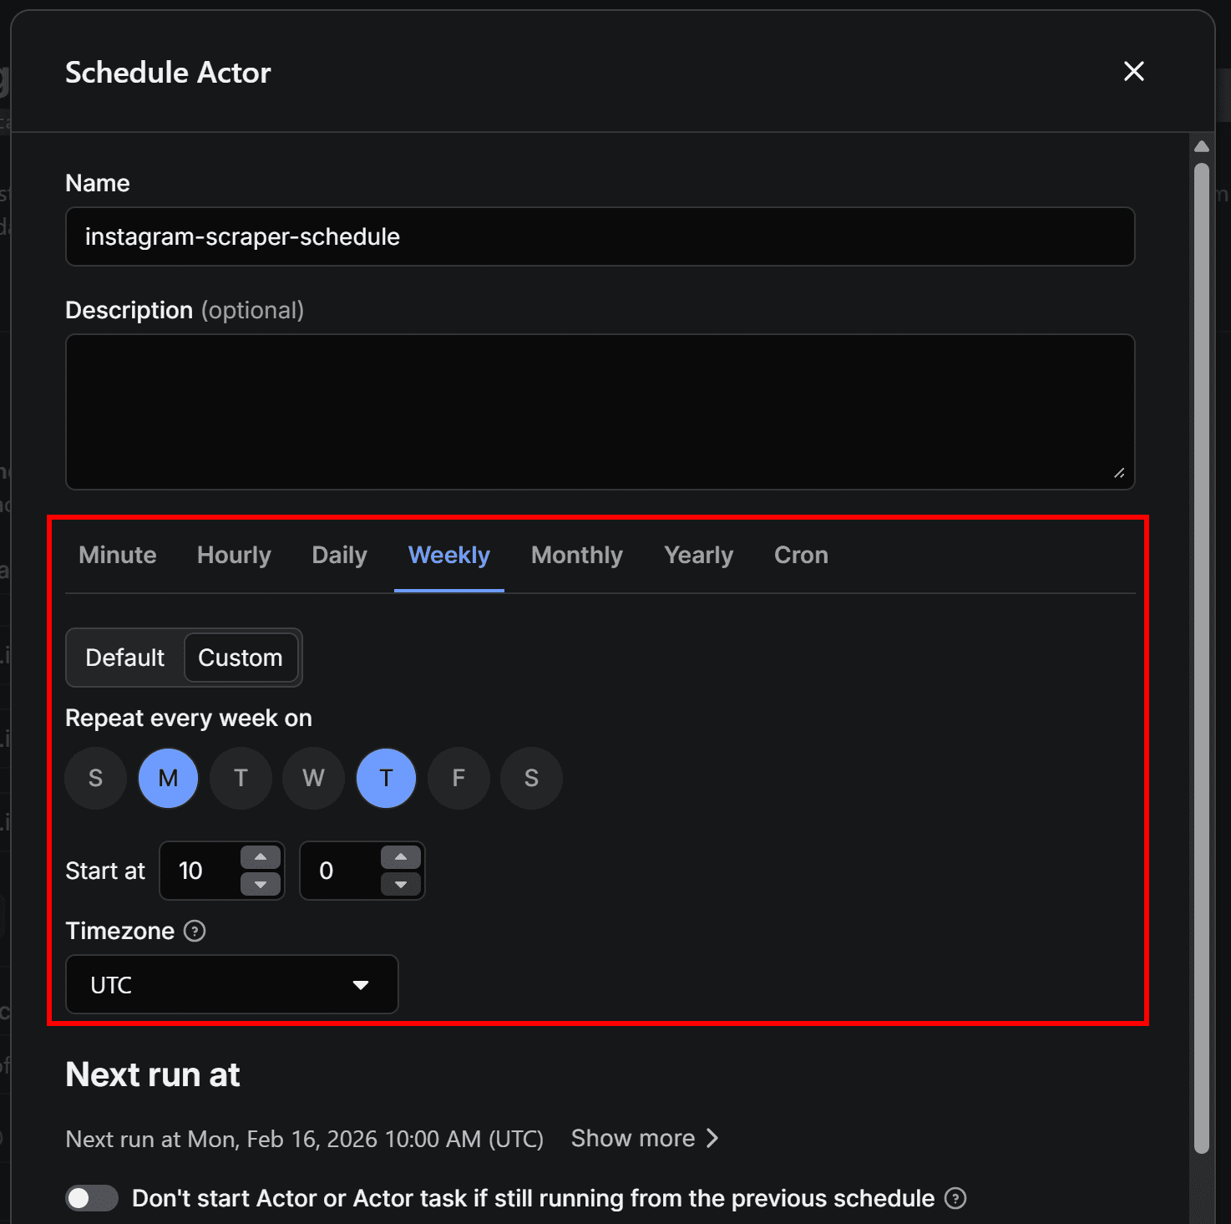
Task: Select the Hourly schedule tab
Action: point(233,555)
